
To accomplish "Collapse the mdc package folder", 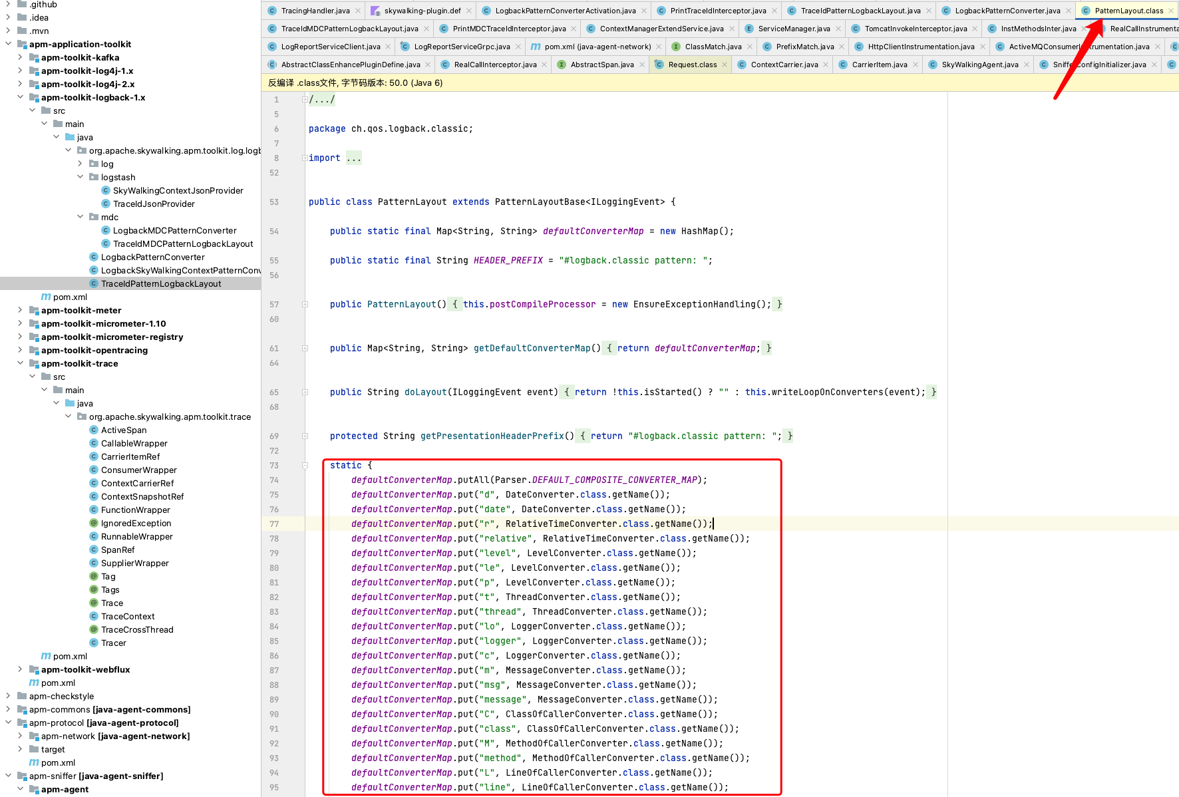I will pyautogui.click(x=80, y=217).
